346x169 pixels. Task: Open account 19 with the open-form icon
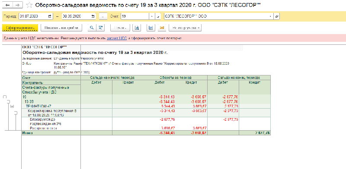pos(158,16)
